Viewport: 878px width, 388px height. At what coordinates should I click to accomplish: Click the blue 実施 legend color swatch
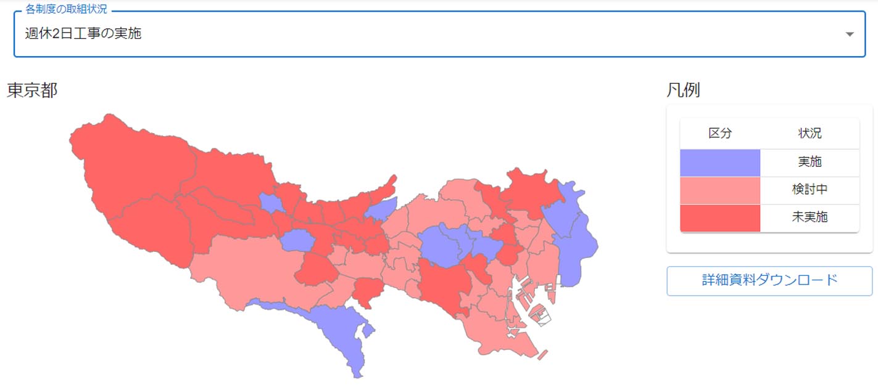720,163
